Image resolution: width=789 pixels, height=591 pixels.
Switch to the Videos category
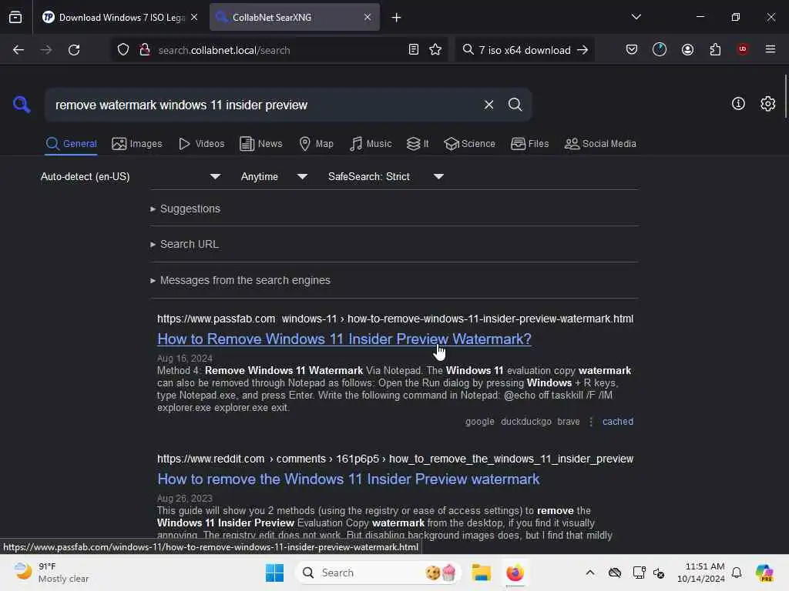(202, 144)
